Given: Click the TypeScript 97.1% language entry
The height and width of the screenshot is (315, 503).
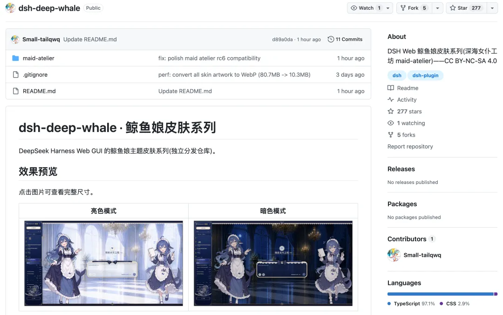Looking at the screenshot, I should click(x=411, y=303).
